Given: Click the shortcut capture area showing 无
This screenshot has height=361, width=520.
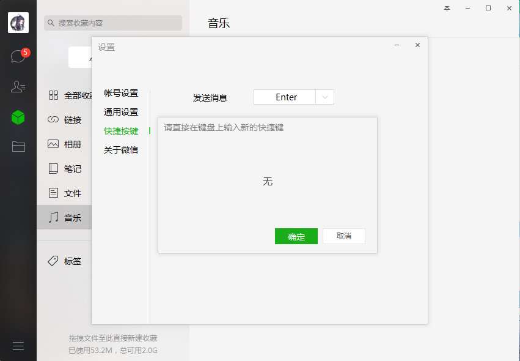Looking at the screenshot, I should pyautogui.click(x=268, y=181).
